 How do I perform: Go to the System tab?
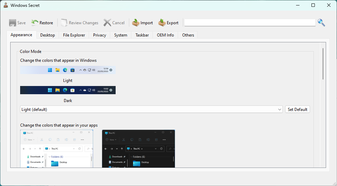[x=121, y=35]
